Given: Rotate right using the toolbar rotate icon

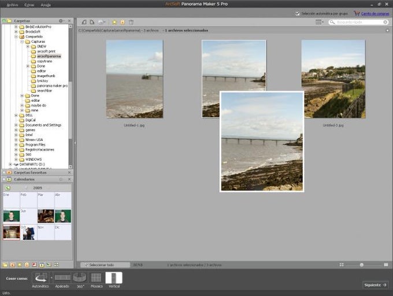Looking at the screenshot, I should (92, 22).
